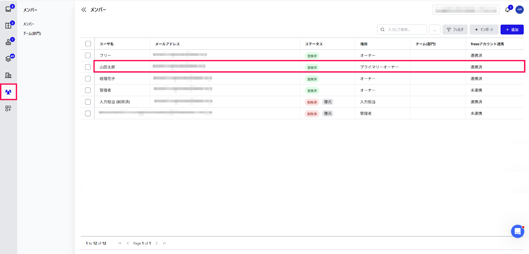Select all rows with the header checkbox
The image size is (529, 254).
88,44
